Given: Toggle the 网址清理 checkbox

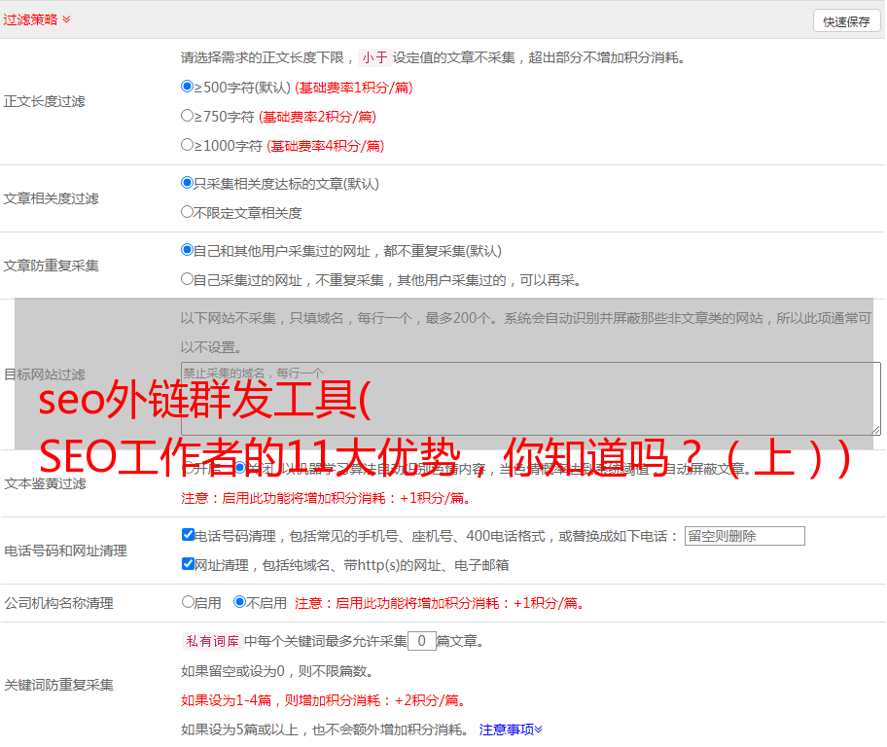Looking at the screenshot, I should 188,563.
